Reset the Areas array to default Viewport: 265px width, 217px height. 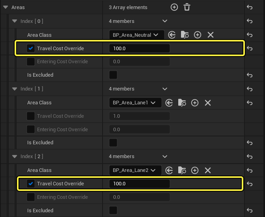[250, 7]
